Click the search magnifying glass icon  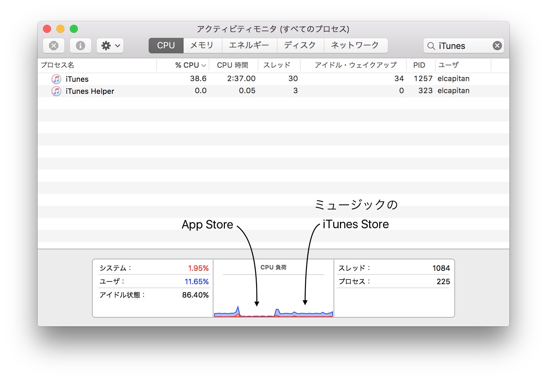[431, 46]
